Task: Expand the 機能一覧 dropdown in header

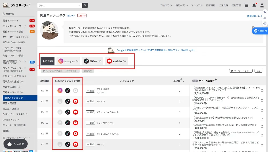Action: 181,5
